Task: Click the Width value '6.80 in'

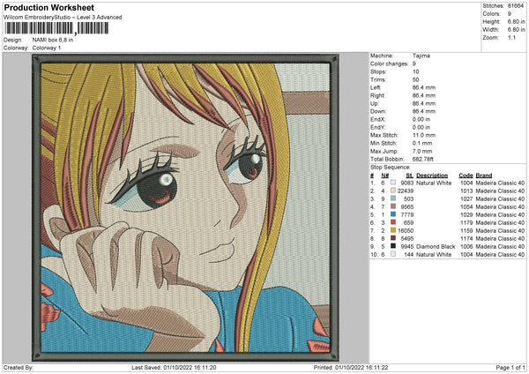Action: pyautogui.click(x=516, y=30)
